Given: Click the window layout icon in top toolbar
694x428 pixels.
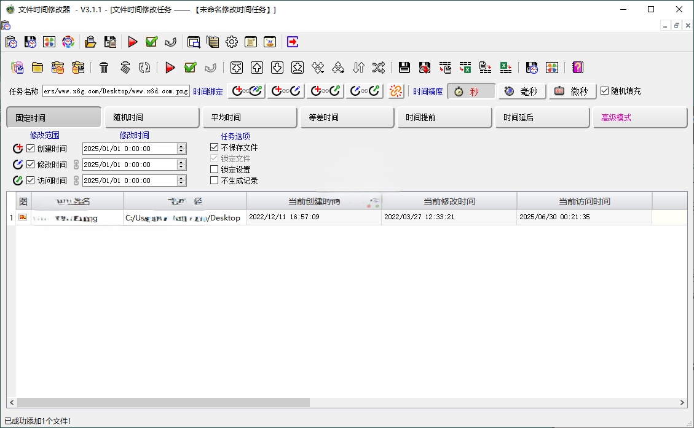Looking at the screenshot, I should [194, 42].
